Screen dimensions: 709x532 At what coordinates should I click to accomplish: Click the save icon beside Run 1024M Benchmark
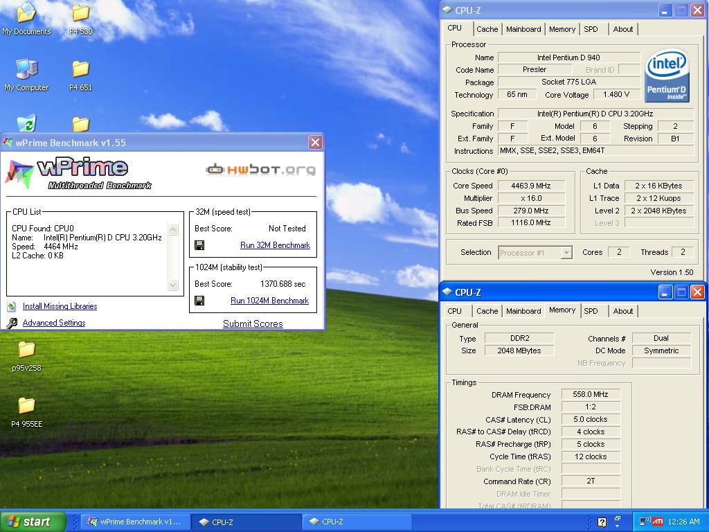(x=199, y=301)
